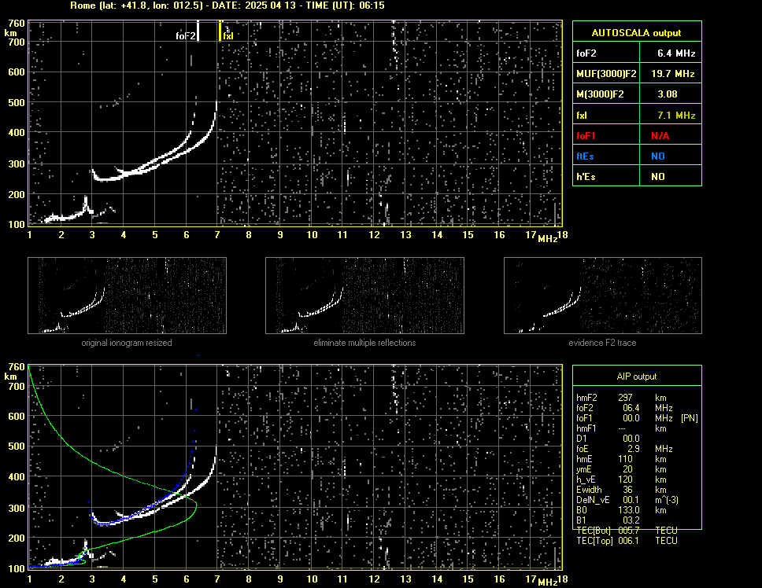Click the D1 00.0 value
762x588 pixels.
pos(631,439)
